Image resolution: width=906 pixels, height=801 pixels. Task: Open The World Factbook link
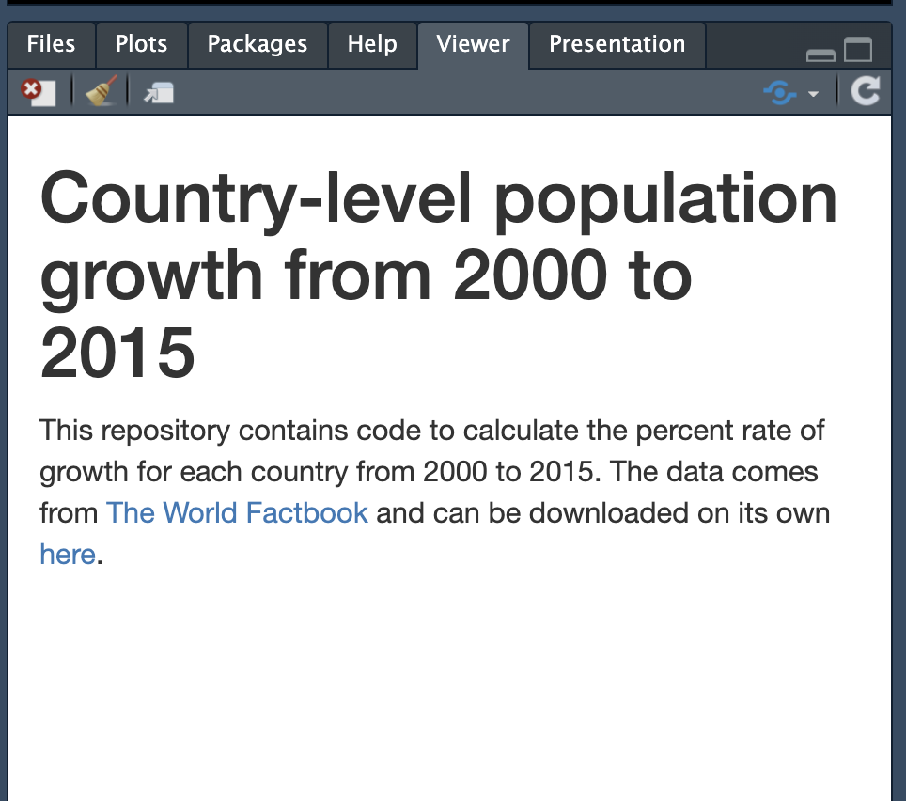237,513
